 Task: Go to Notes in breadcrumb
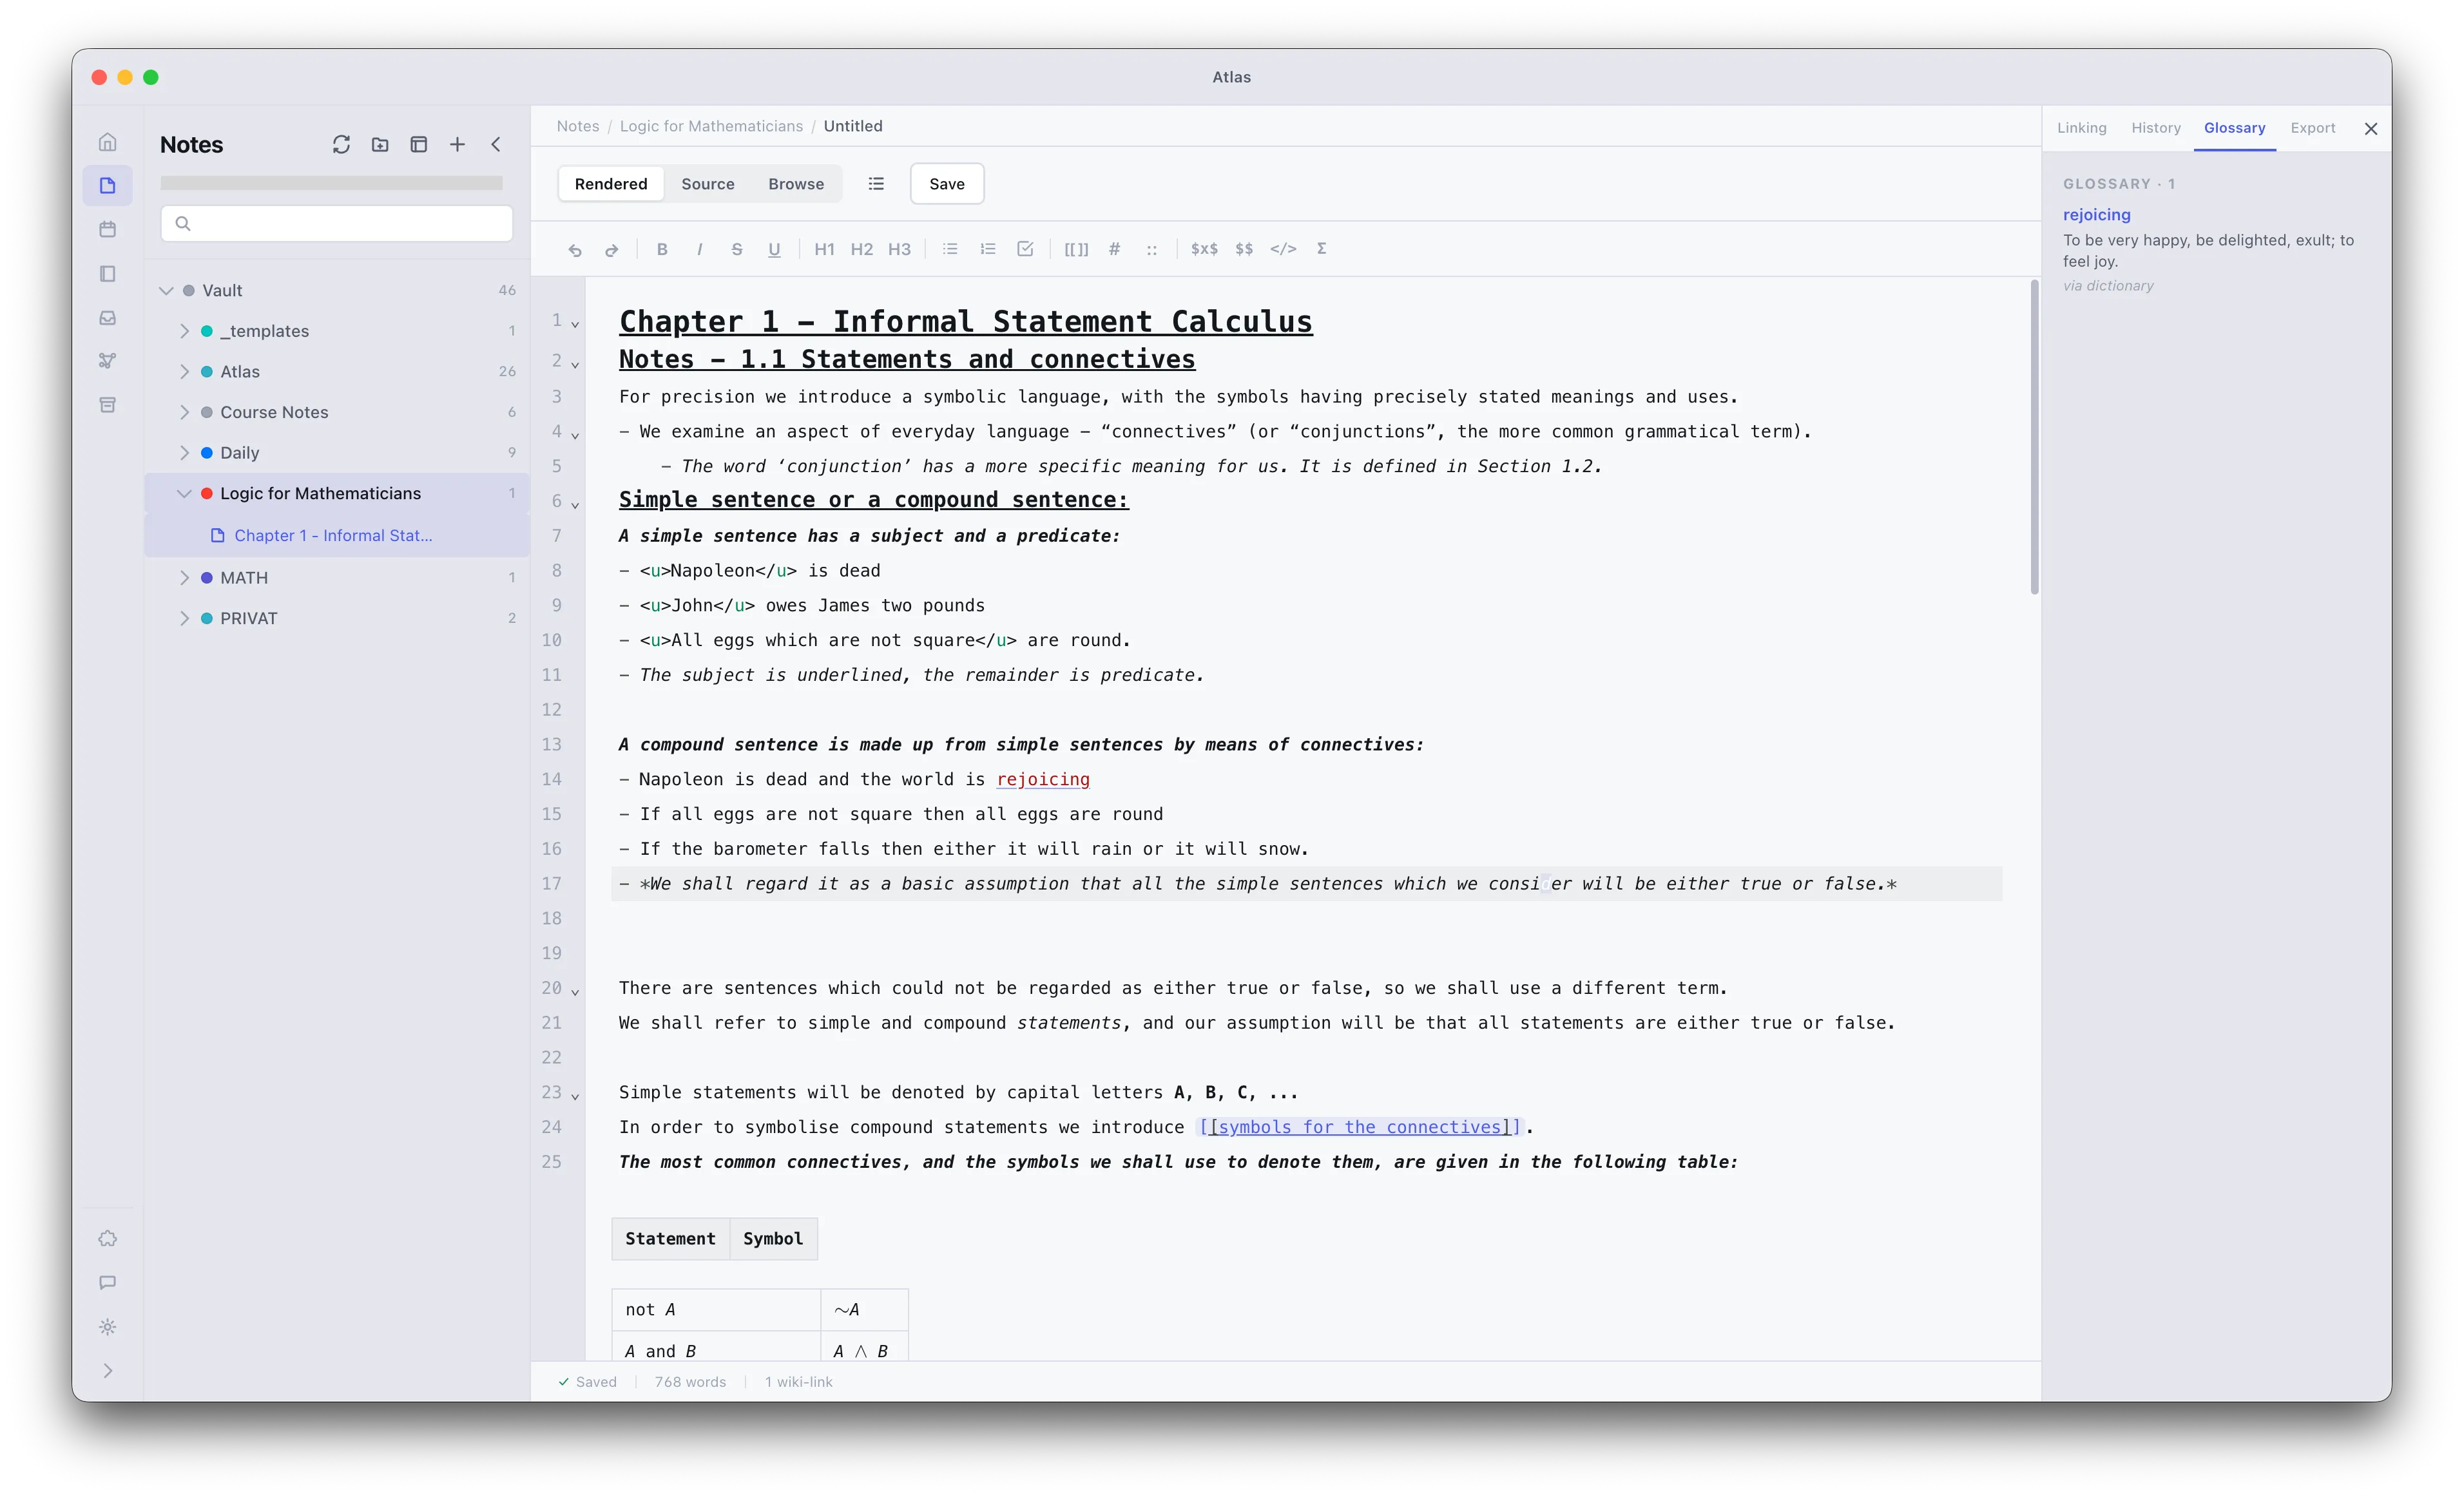[x=578, y=126]
